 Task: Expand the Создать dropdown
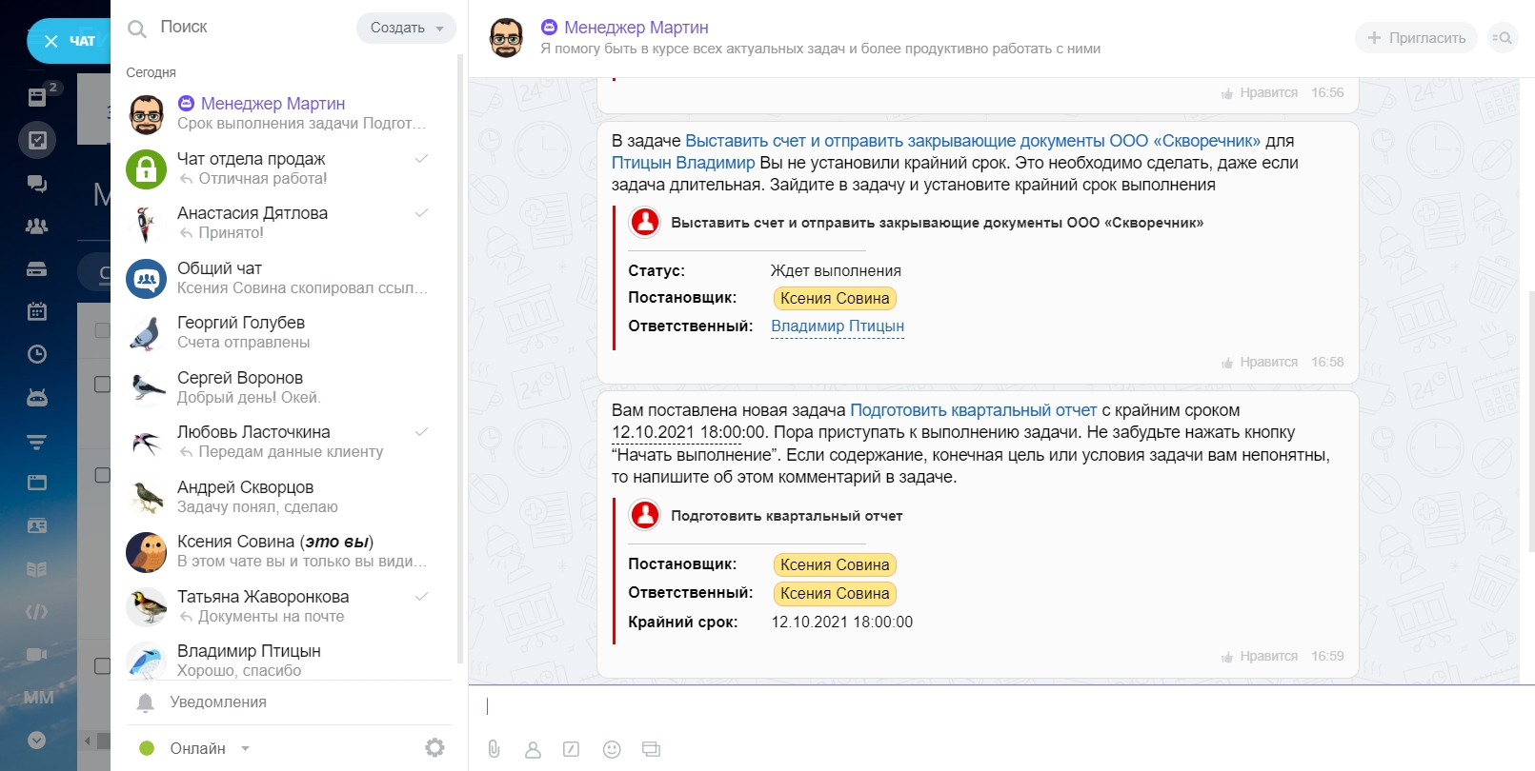(x=407, y=29)
